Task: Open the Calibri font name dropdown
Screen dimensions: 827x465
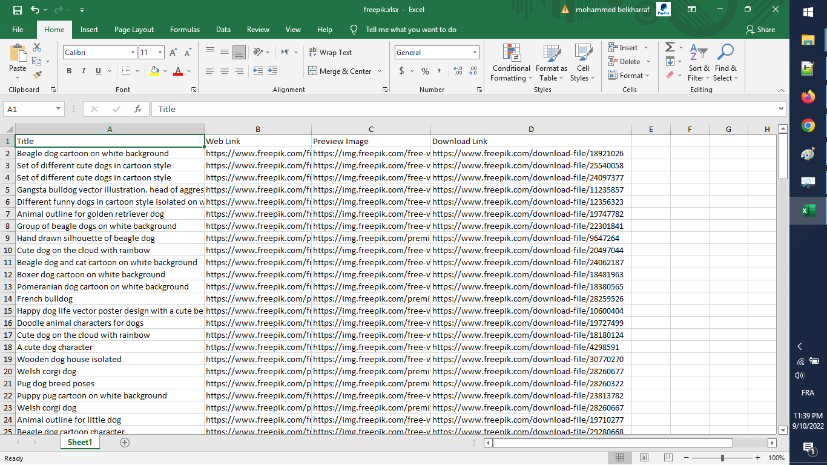Action: pyautogui.click(x=133, y=53)
